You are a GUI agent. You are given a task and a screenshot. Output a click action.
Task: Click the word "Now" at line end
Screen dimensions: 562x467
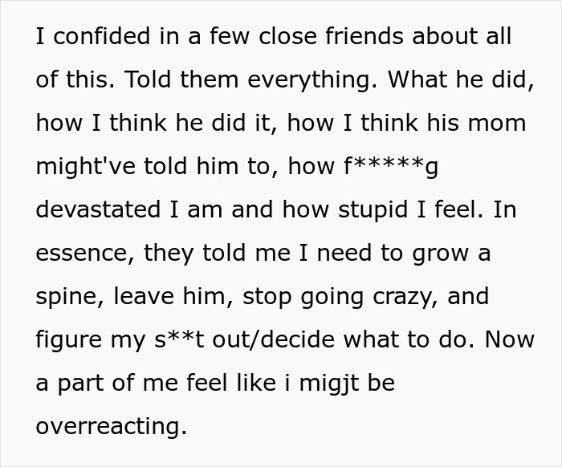click(509, 339)
